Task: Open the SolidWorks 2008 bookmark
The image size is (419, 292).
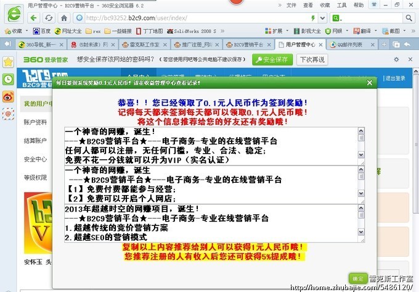Action: click(x=192, y=31)
